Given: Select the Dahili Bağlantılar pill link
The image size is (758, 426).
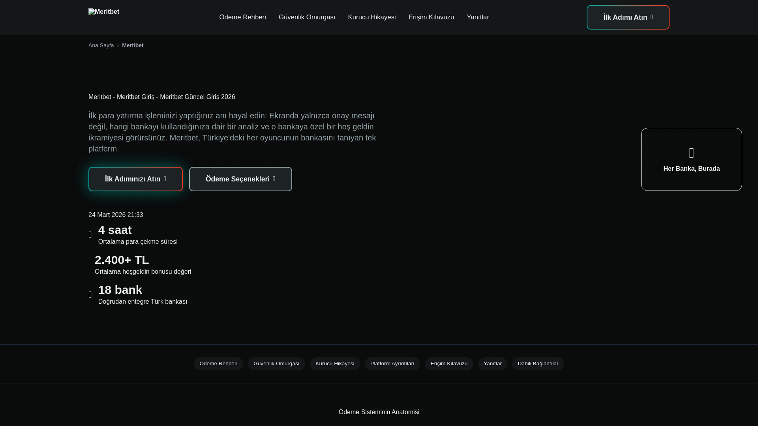Looking at the screenshot, I should tap(538, 364).
